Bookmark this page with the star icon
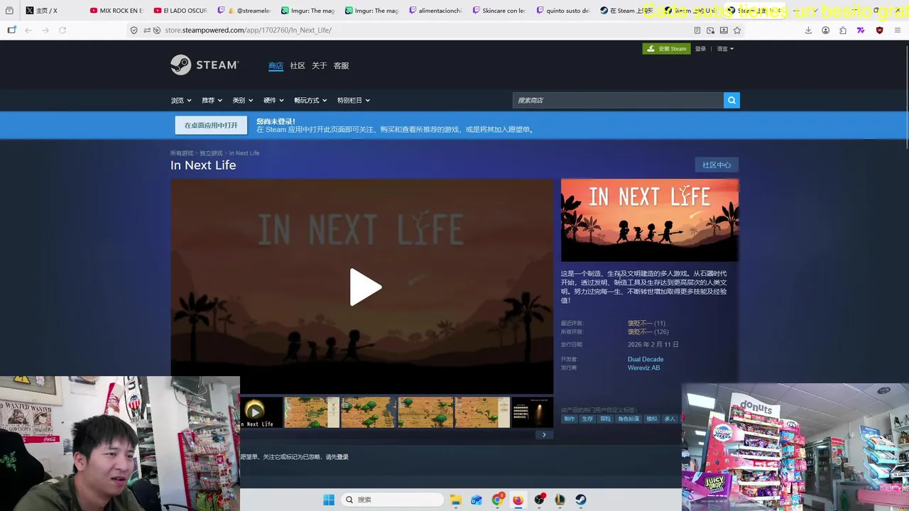 pyautogui.click(x=737, y=30)
